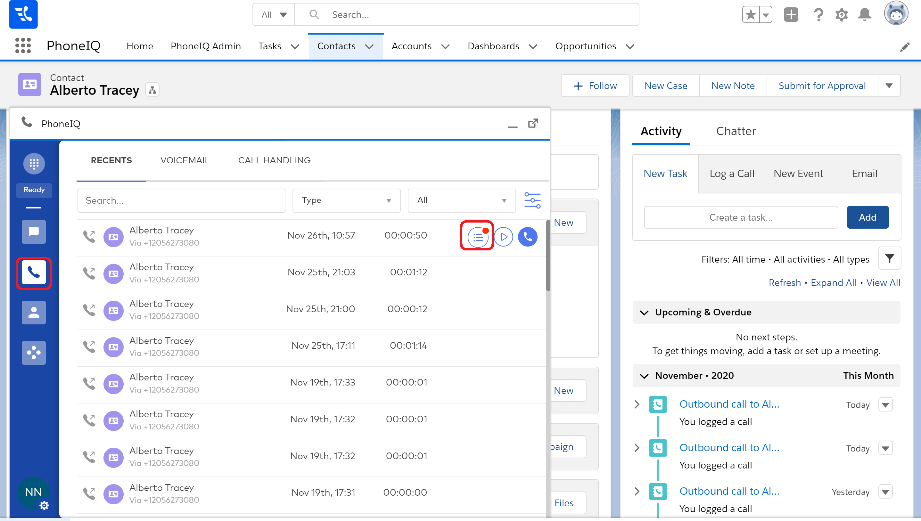Select the call history phone icon
The image size is (921, 521).
(34, 273)
